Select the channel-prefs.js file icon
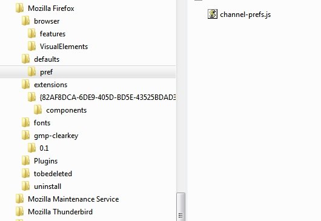Viewport: 321px width, 221px height. [x=213, y=14]
